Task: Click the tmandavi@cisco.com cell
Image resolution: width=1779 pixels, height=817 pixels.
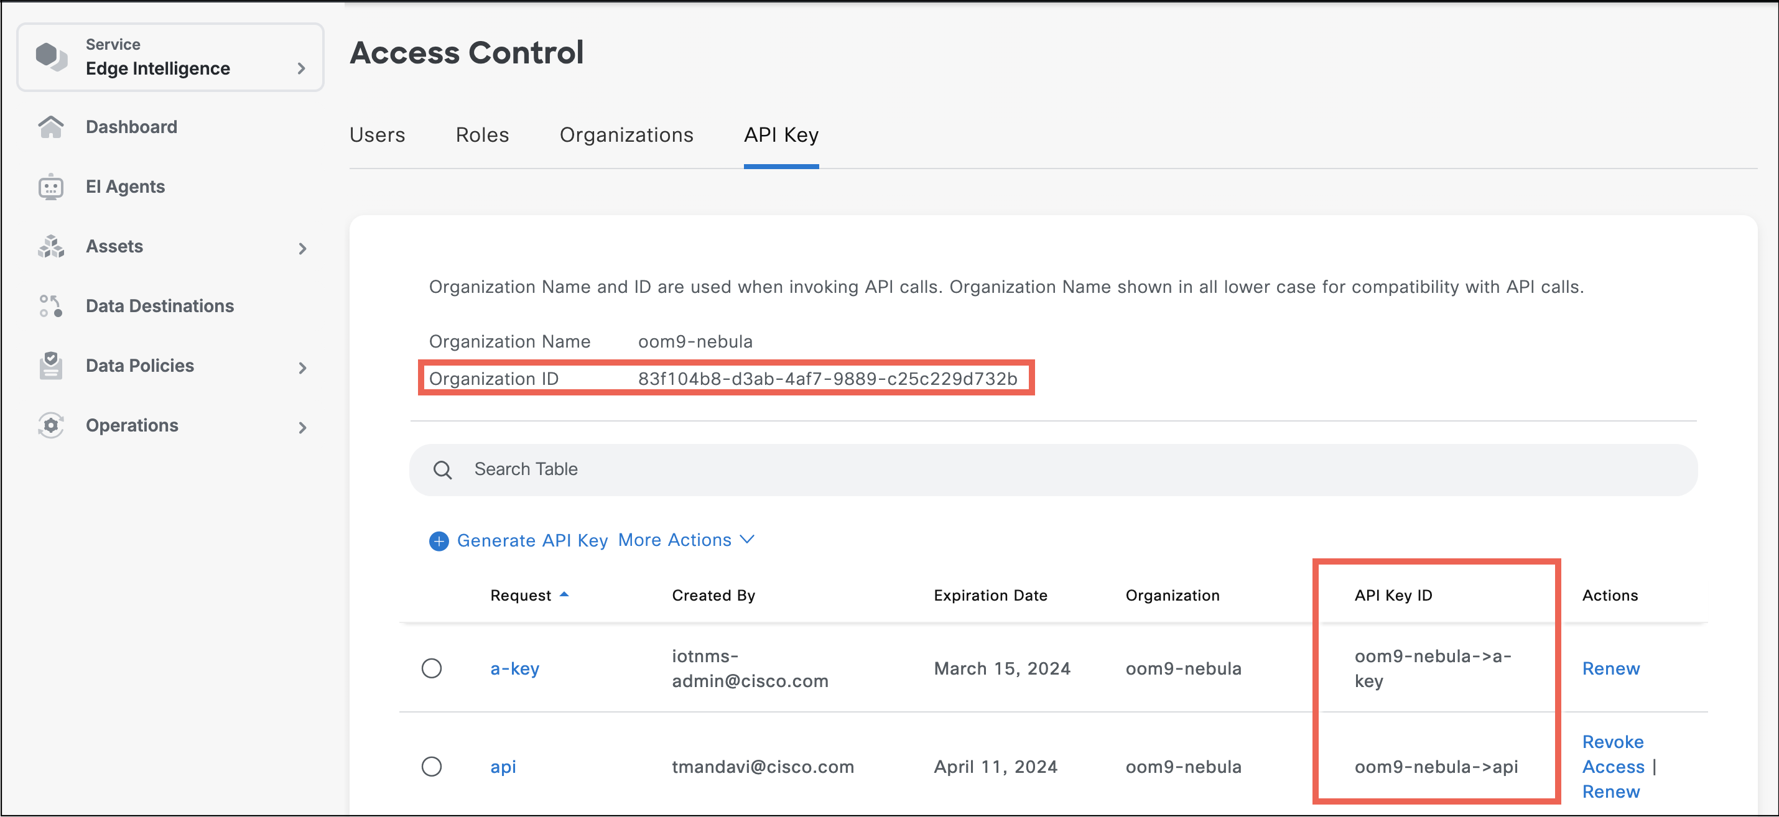Action: coord(763,767)
